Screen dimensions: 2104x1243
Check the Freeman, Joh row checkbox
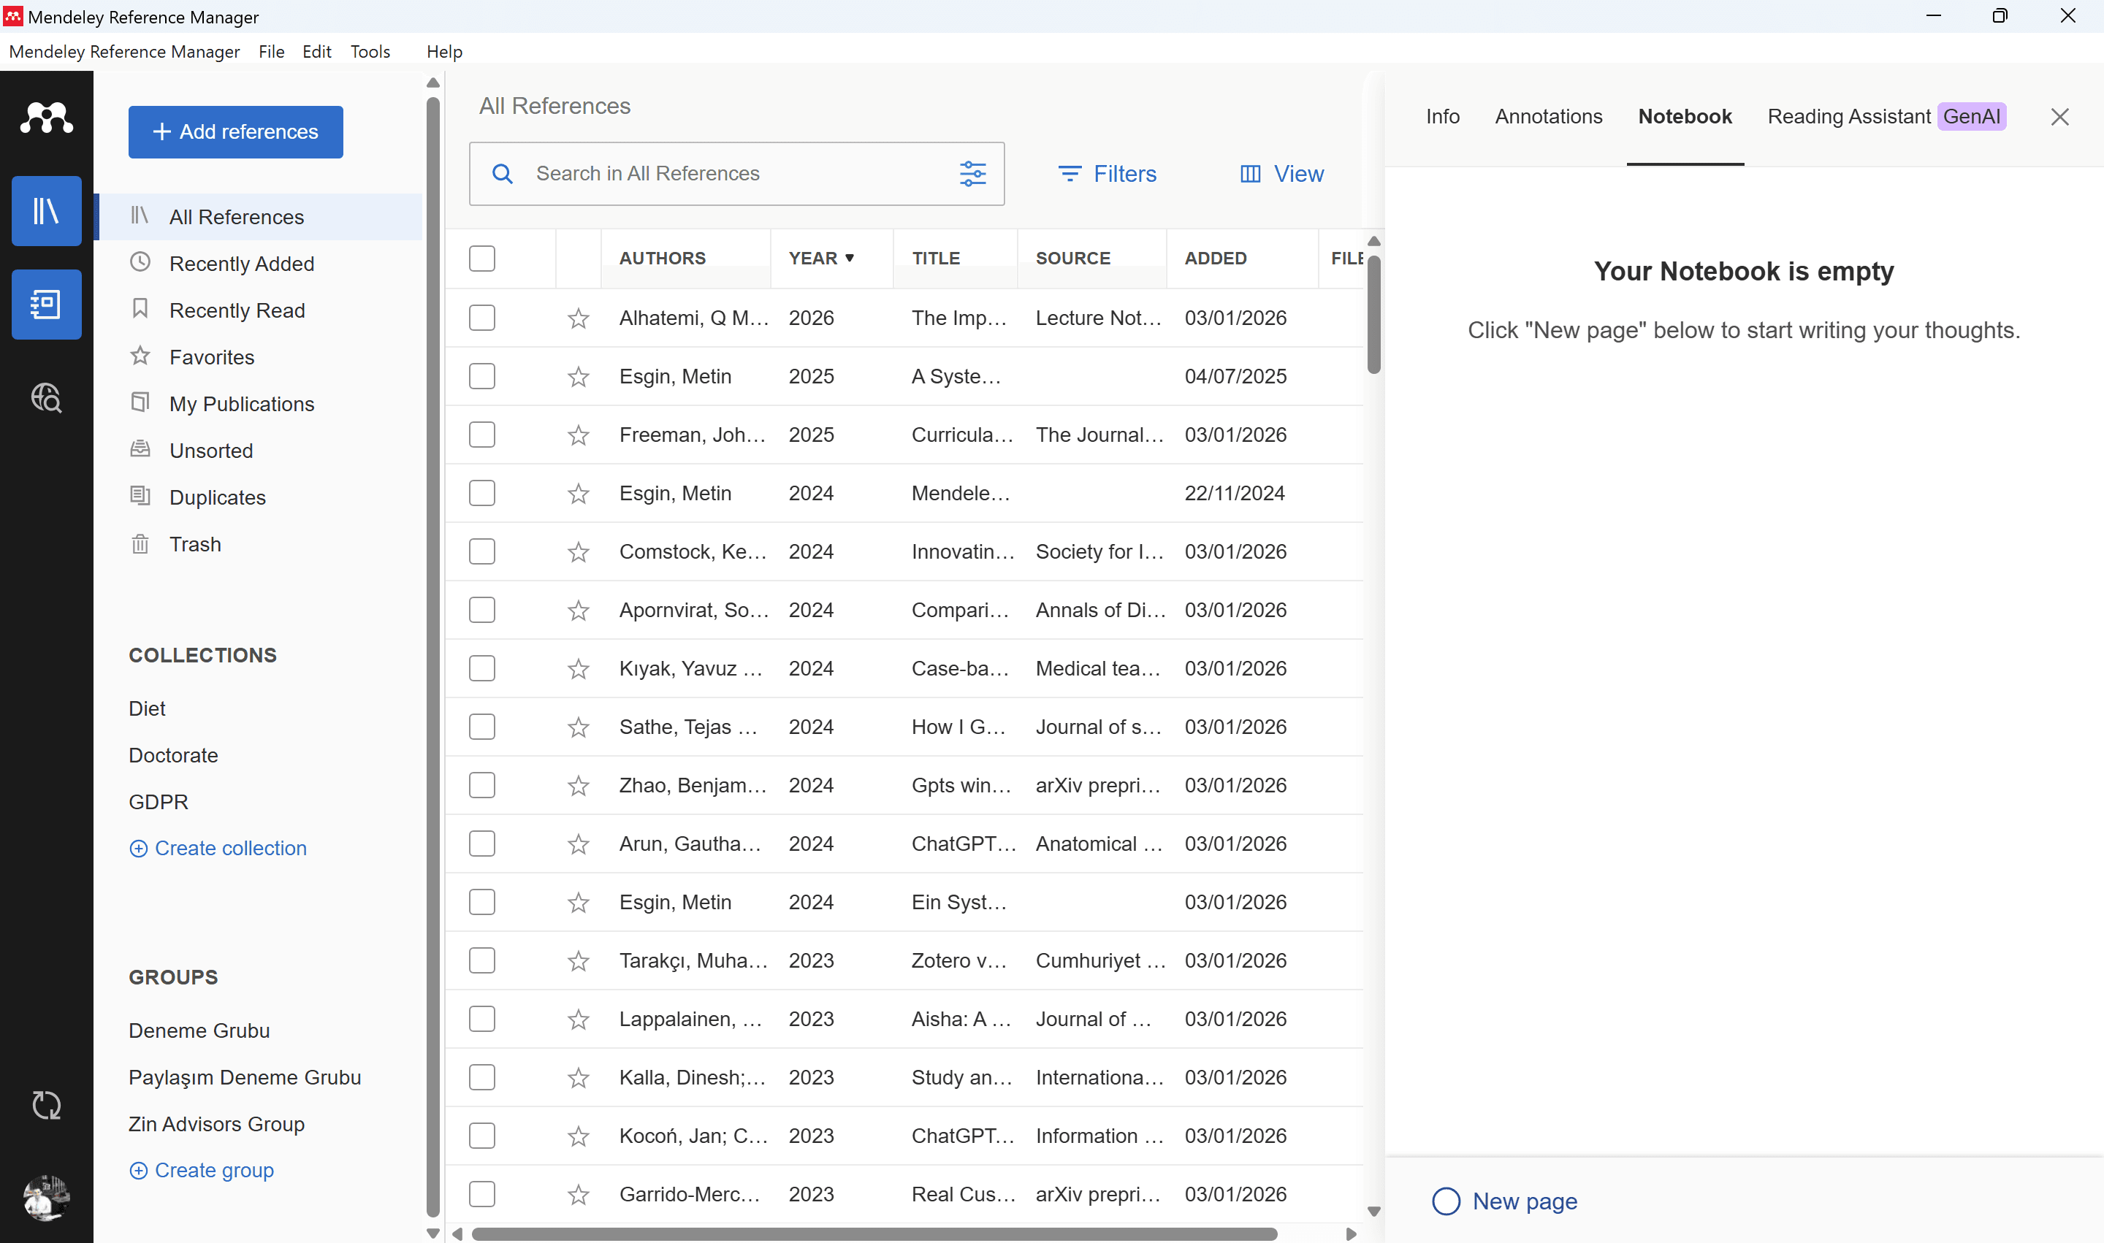click(x=481, y=435)
